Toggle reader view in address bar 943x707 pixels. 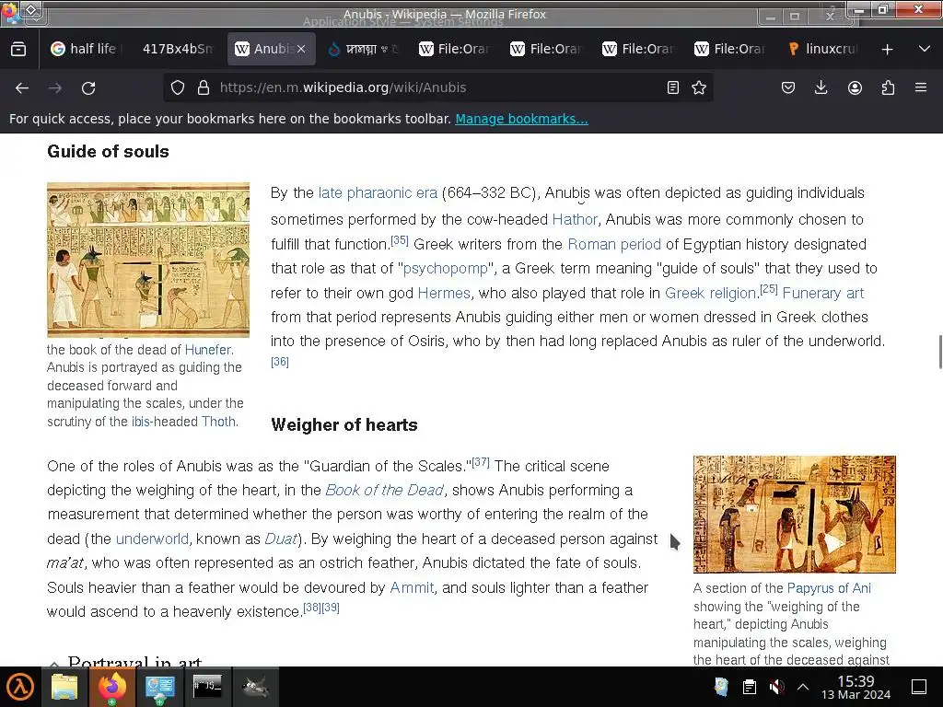(673, 87)
